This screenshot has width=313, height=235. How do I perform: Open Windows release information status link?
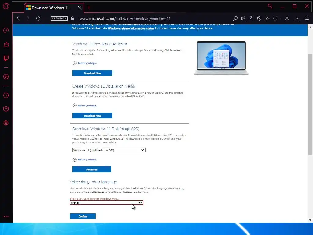coord(131,28)
